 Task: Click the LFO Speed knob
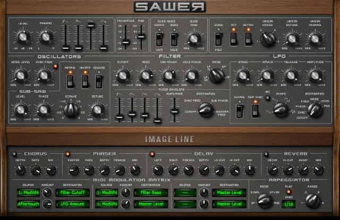tap(243, 76)
